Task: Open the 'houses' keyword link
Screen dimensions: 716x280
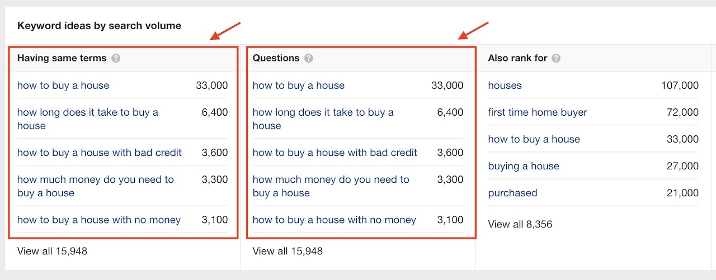Action: pyautogui.click(x=505, y=86)
